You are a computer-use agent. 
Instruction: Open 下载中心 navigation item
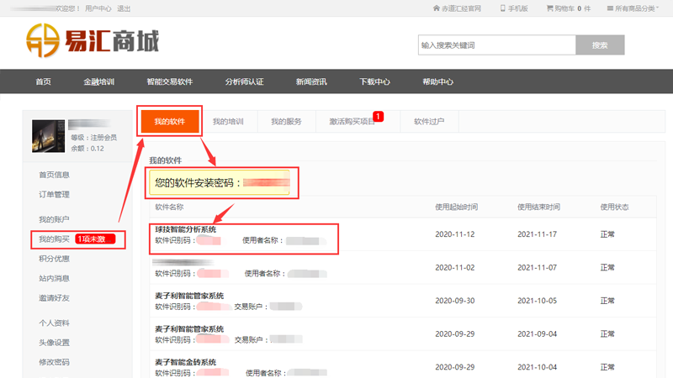pos(374,81)
